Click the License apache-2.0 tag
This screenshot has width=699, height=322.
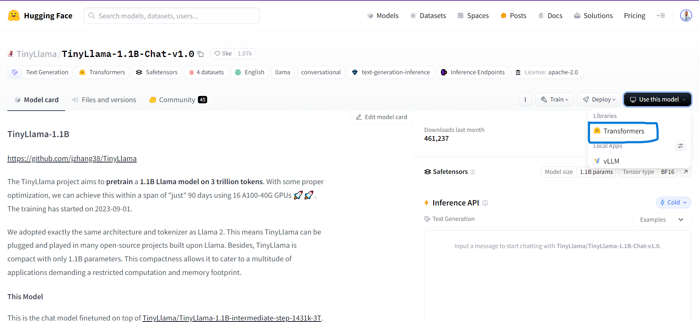[547, 72]
